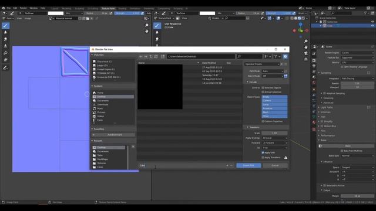Hide the Cube object in outliner
This screenshot has height=211, width=376.
pos(372,26)
